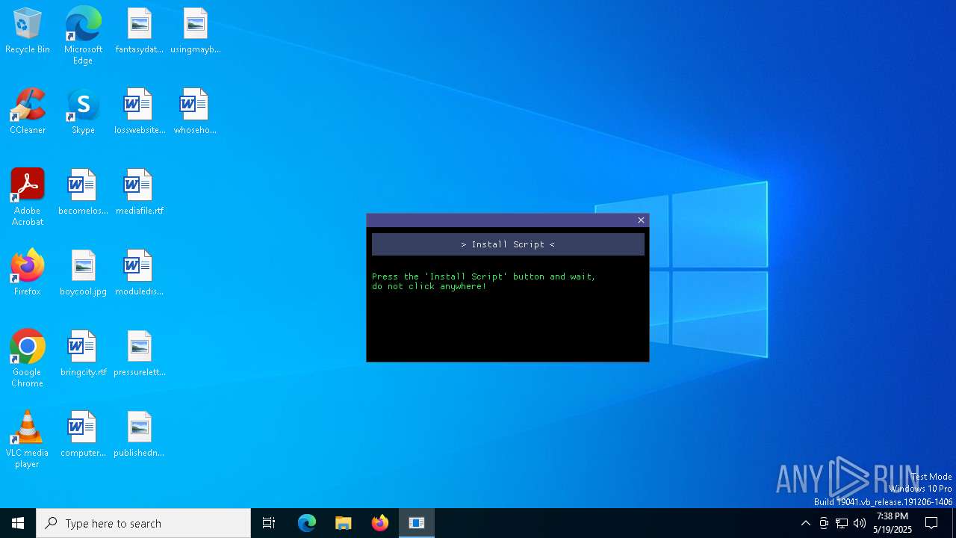This screenshot has height=538, width=956.
Task: Select the publishedn... image file
Action: [139, 435]
